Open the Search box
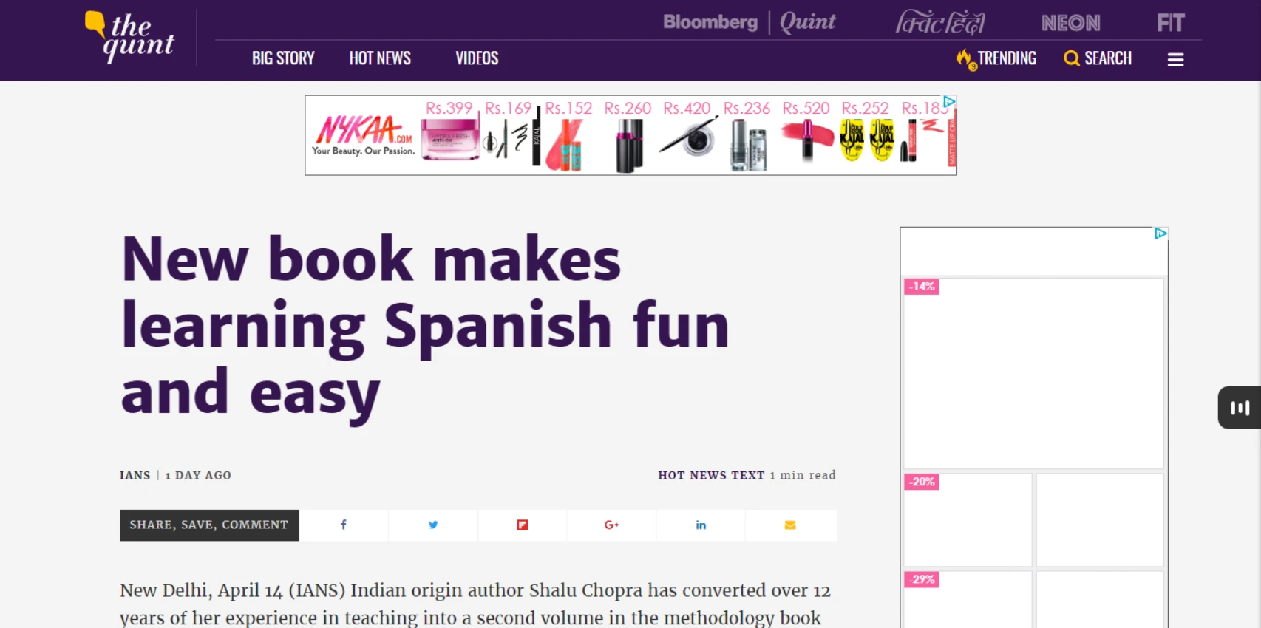This screenshot has width=1261, height=628. [x=1098, y=58]
